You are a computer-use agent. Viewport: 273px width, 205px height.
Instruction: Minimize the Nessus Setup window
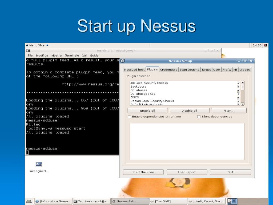(x=239, y=61)
